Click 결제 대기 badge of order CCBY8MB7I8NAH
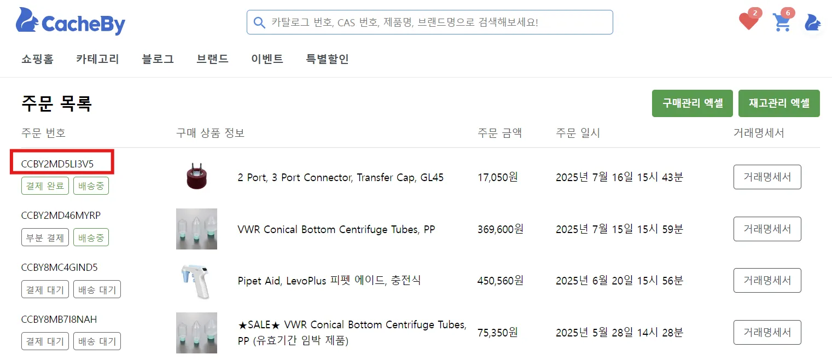Viewport: 832px width, 360px height. pos(45,341)
